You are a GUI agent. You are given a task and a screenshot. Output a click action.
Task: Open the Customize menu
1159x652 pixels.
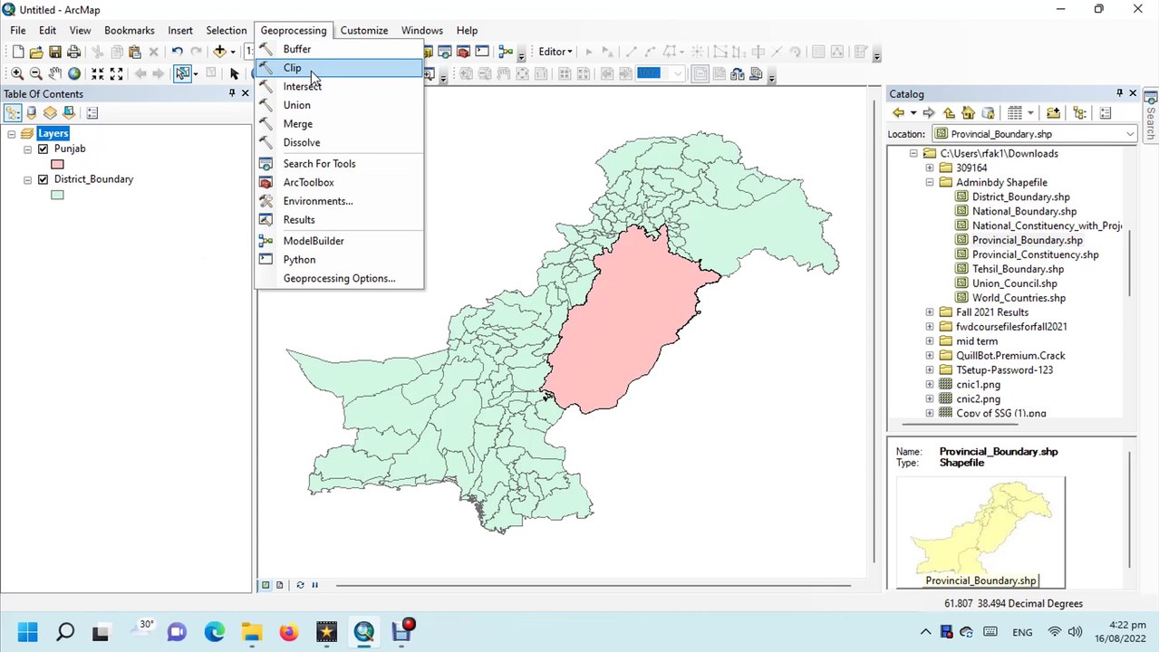coord(364,30)
